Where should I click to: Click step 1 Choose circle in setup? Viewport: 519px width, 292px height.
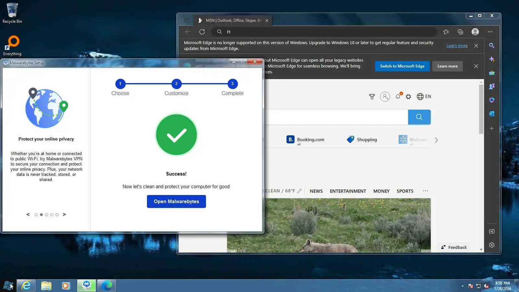(120, 84)
